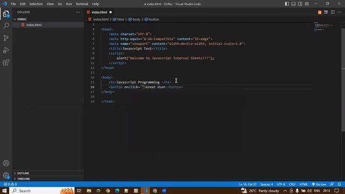This screenshot has height=194, width=345.
Task: Click Ln 16, Col 22 status item
Action: (x=247, y=184)
